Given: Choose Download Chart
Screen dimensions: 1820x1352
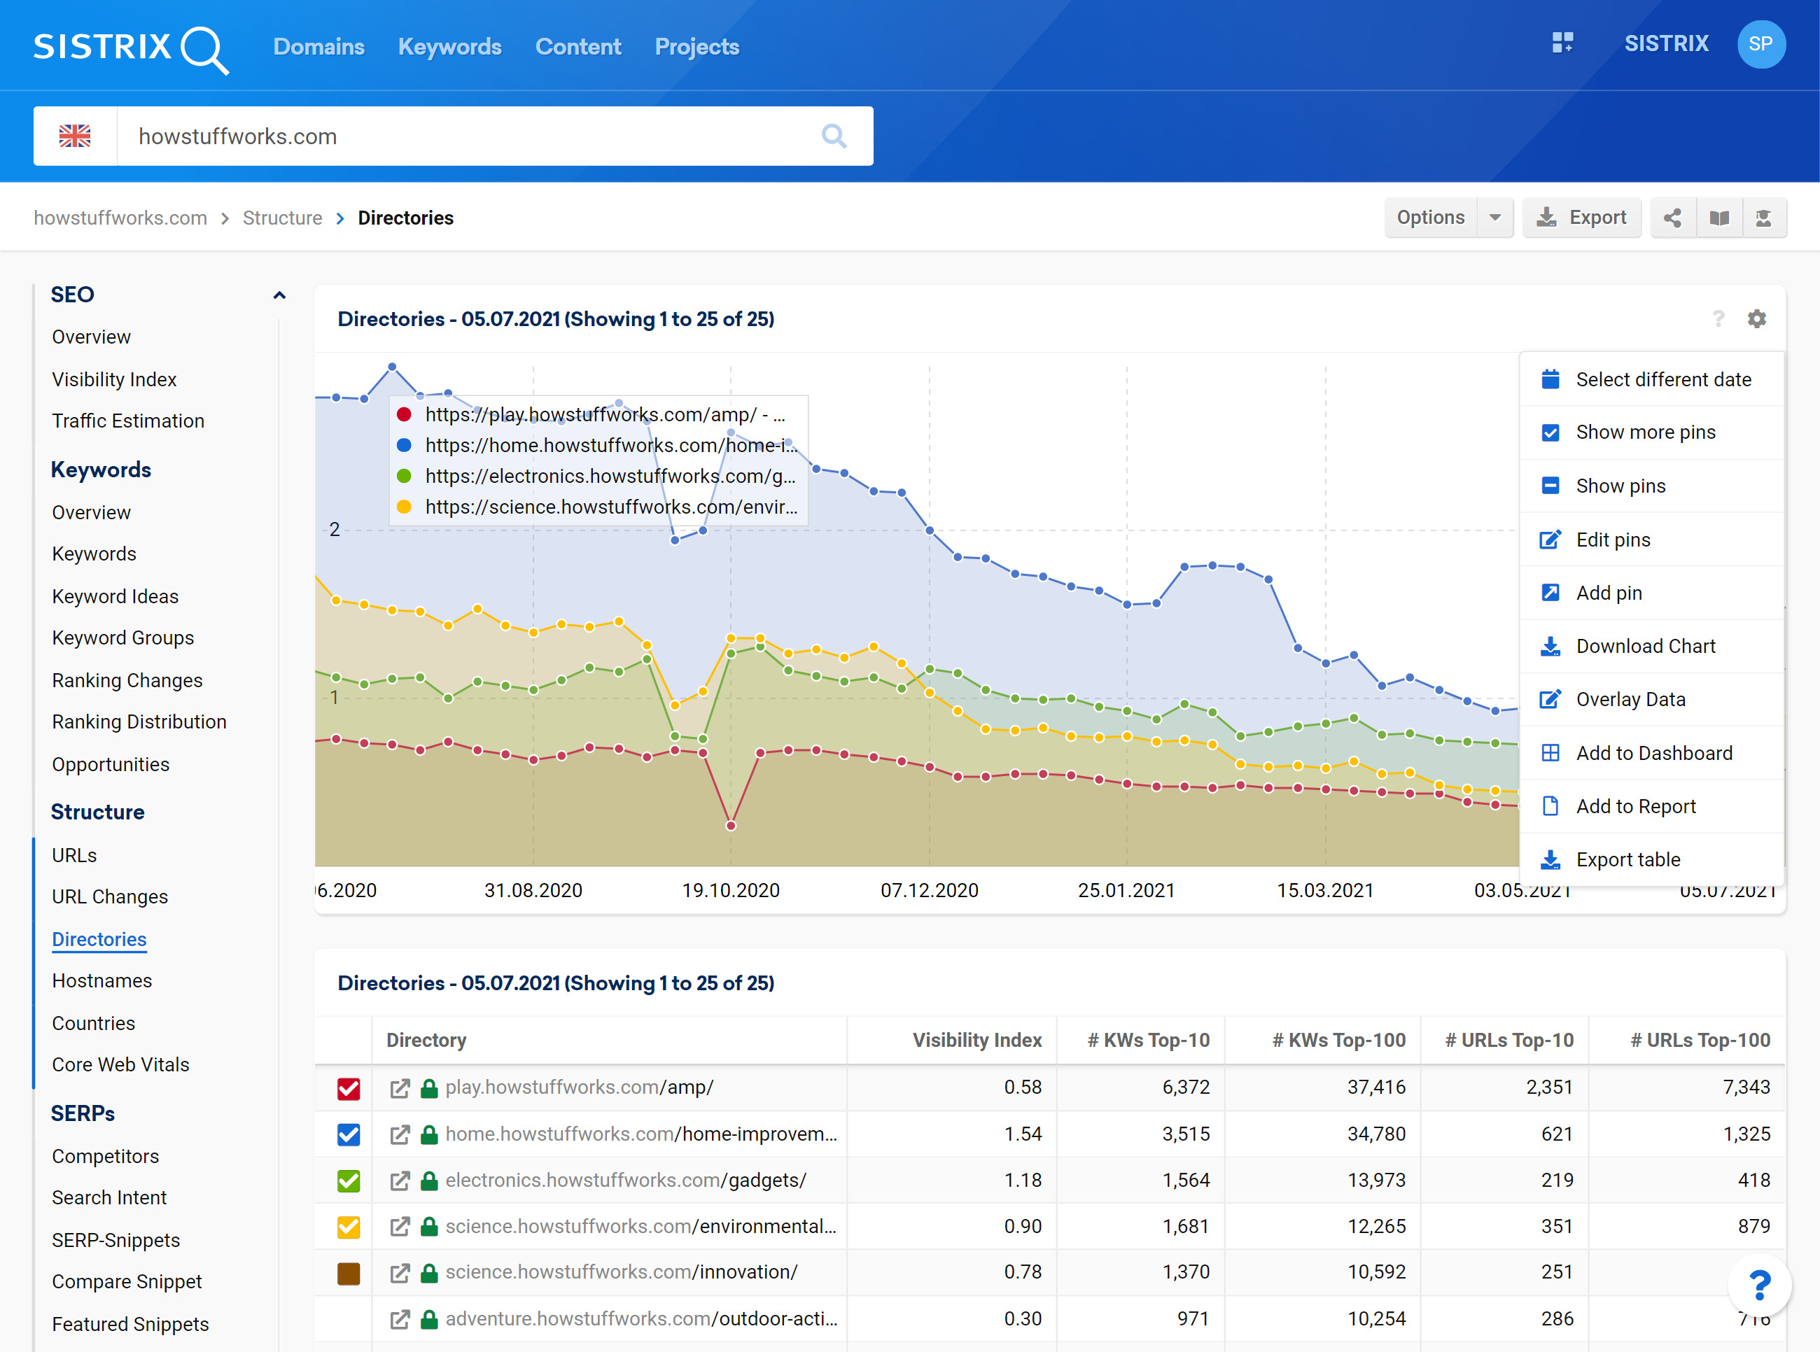Looking at the screenshot, I should (1651, 647).
